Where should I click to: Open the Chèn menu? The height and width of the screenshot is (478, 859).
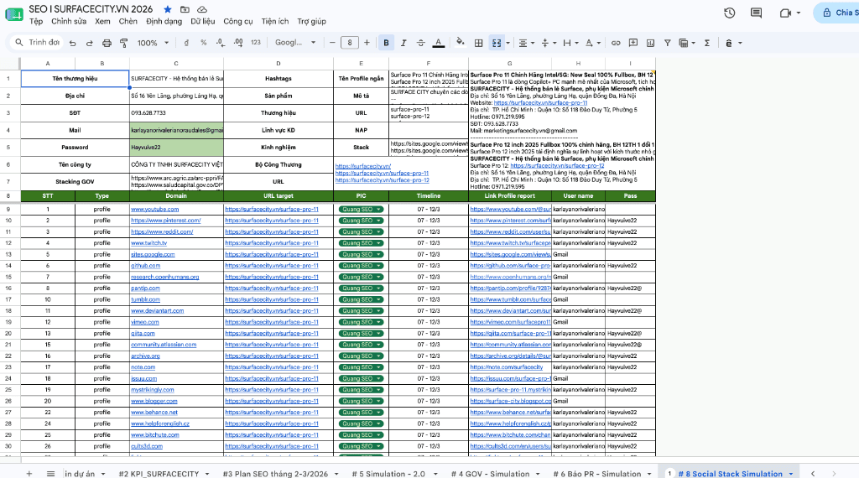(x=128, y=21)
